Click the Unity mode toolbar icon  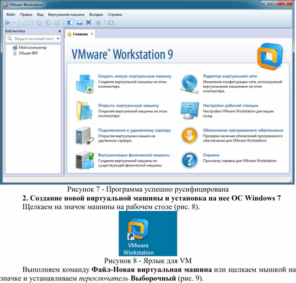coord(98,23)
